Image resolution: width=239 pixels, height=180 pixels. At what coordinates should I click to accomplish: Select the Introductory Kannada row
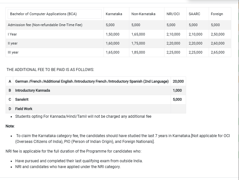pyautogui.click(x=33, y=90)
